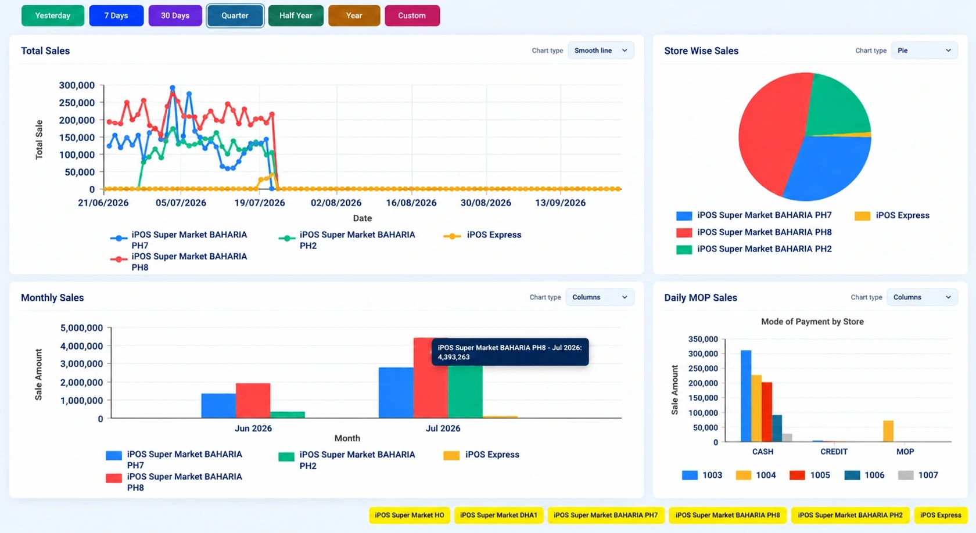Click the blue Jun 2026 column in Monthly Sales

pyautogui.click(x=218, y=405)
